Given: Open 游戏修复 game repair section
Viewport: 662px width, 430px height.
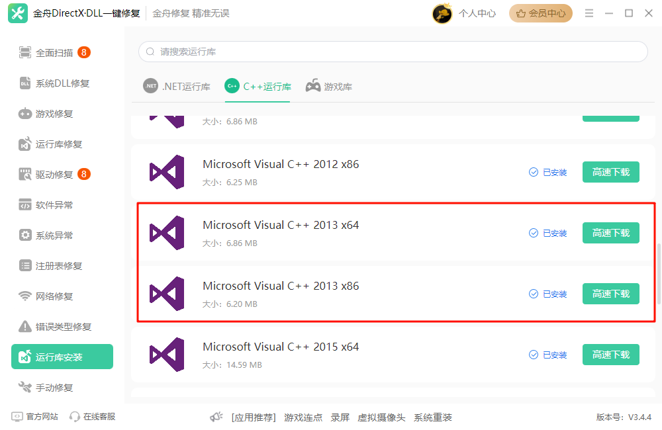Looking at the screenshot, I should point(54,114).
